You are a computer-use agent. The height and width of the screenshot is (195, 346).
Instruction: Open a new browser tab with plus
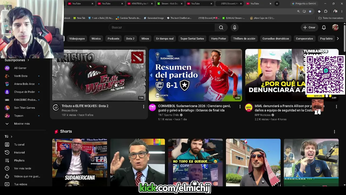(x=277, y=4)
